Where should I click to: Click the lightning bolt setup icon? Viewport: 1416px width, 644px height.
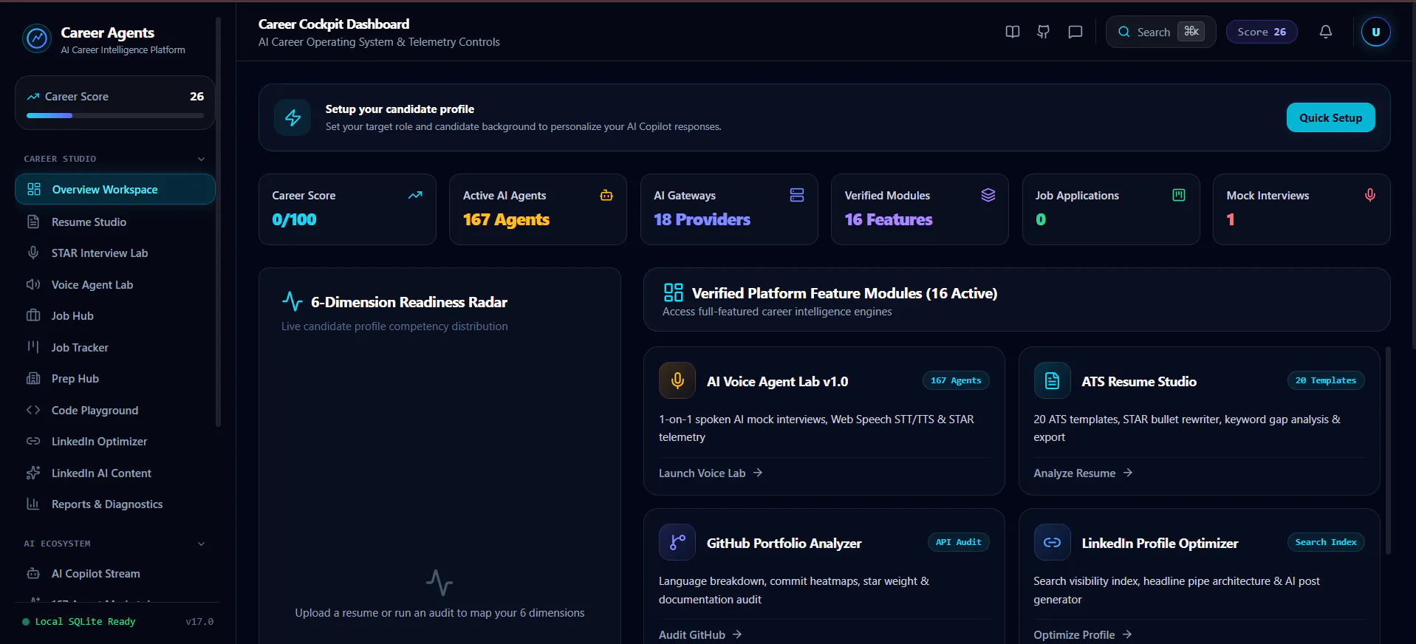click(293, 117)
